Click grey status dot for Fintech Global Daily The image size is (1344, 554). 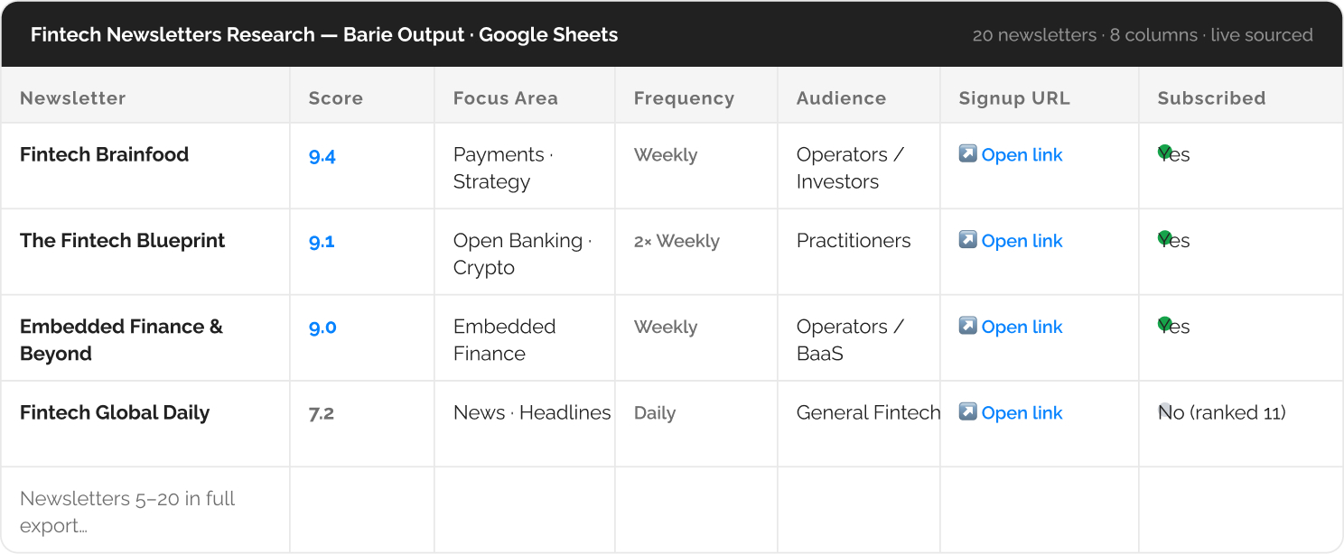pos(1164,410)
